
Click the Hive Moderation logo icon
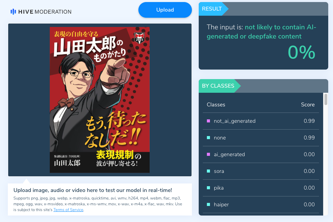point(13,12)
